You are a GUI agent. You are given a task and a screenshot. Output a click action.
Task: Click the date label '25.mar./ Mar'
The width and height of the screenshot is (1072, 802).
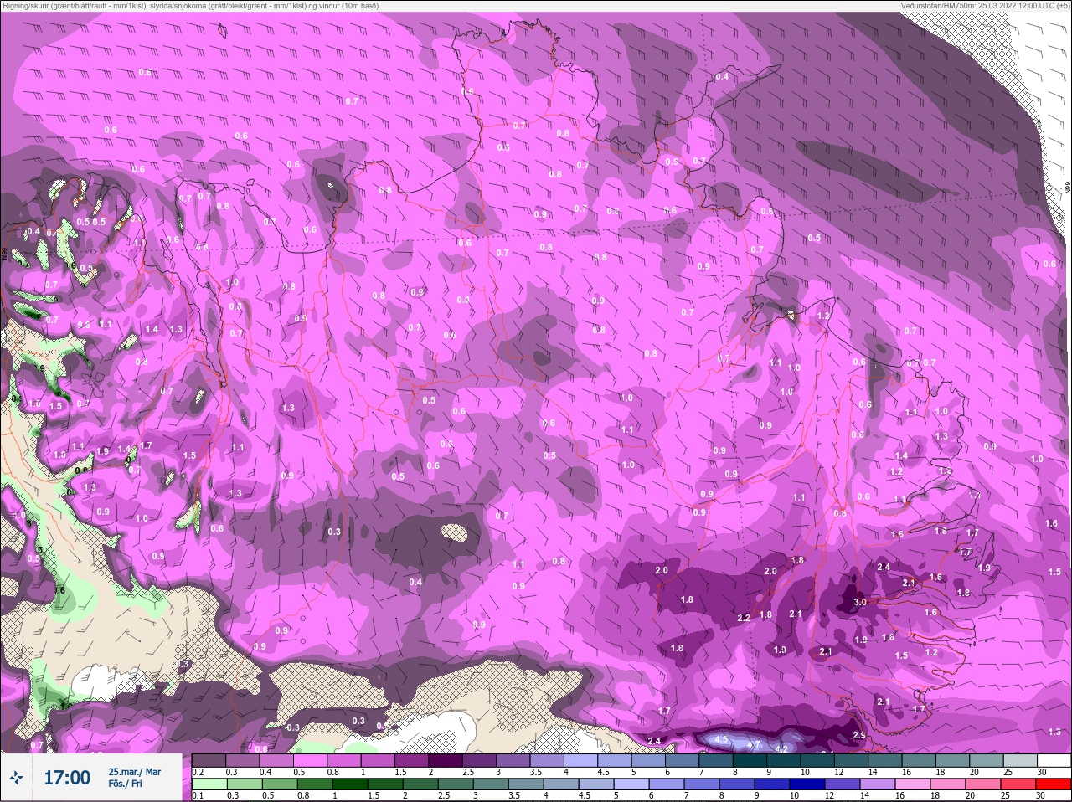pos(135,772)
